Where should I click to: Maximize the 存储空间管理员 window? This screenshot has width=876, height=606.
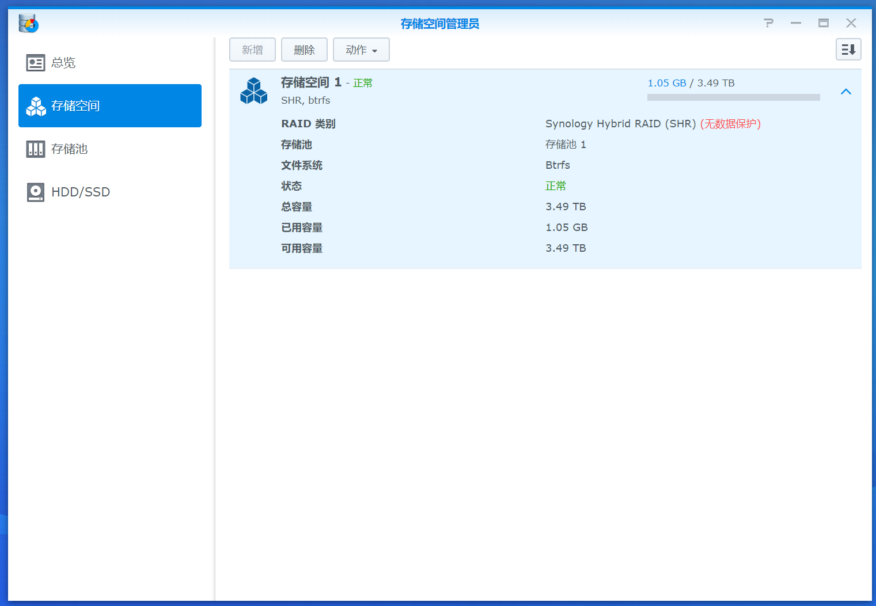point(824,23)
